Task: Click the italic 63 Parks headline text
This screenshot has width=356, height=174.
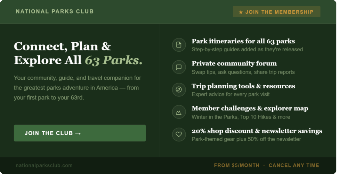Action: point(112,60)
